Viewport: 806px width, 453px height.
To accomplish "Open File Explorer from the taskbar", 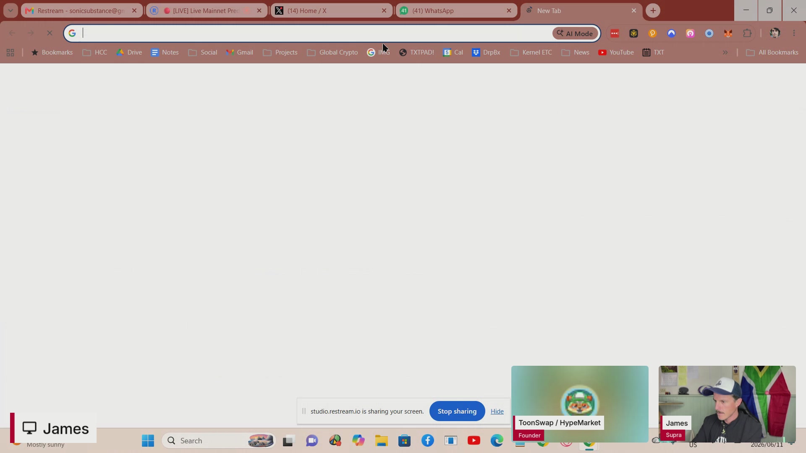I will point(382,441).
